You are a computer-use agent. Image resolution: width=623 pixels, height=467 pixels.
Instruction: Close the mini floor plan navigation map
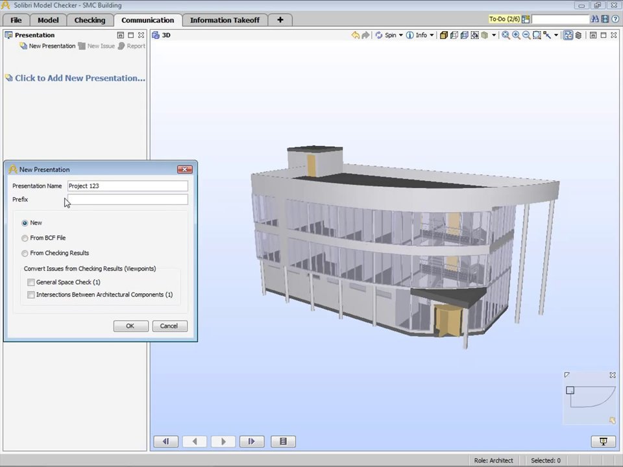(x=612, y=375)
